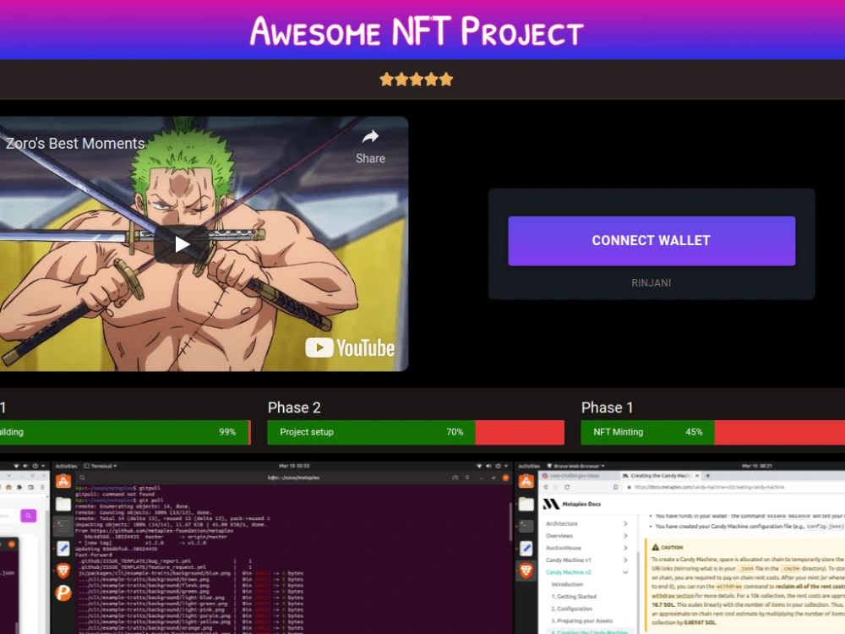Screen dimensions: 845x634
Task: Click Ubuntu Software icon in terminal screenshot dock
Action: click(63, 481)
